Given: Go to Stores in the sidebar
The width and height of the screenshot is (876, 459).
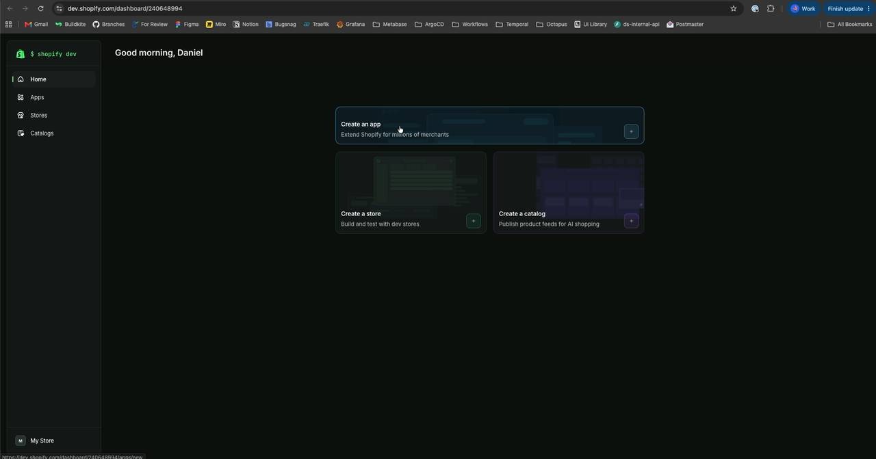Looking at the screenshot, I should click(x=53, y=115).
